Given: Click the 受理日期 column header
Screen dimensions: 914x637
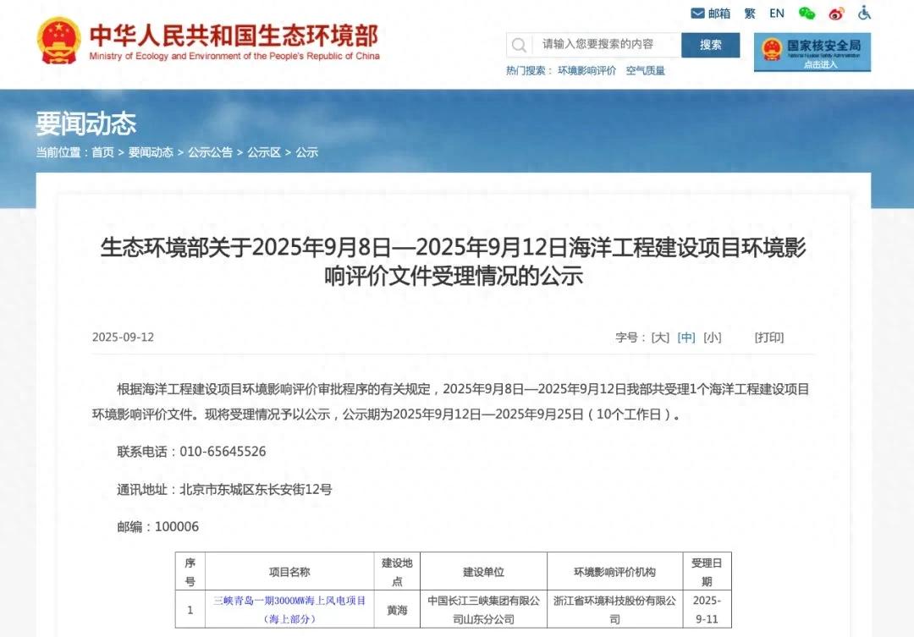Looking at the screenshot, I should pyautogui.click(x=707, y=572).
